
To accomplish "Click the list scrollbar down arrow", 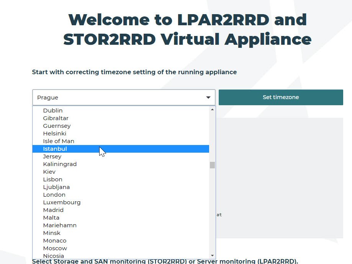I will tap(212, 255).
